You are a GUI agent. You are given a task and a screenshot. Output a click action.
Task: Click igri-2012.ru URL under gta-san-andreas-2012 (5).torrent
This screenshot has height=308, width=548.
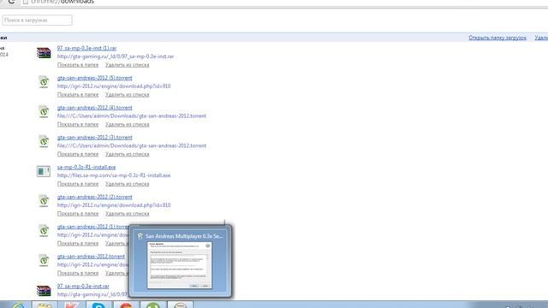point(114,86)
